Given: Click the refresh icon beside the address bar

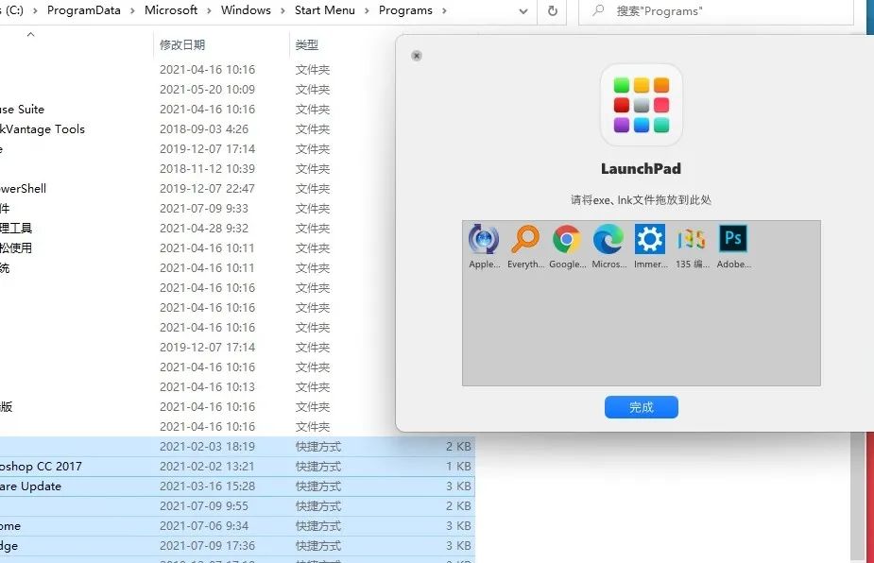Looking at the screenshot, I should (x=553, y=10).
